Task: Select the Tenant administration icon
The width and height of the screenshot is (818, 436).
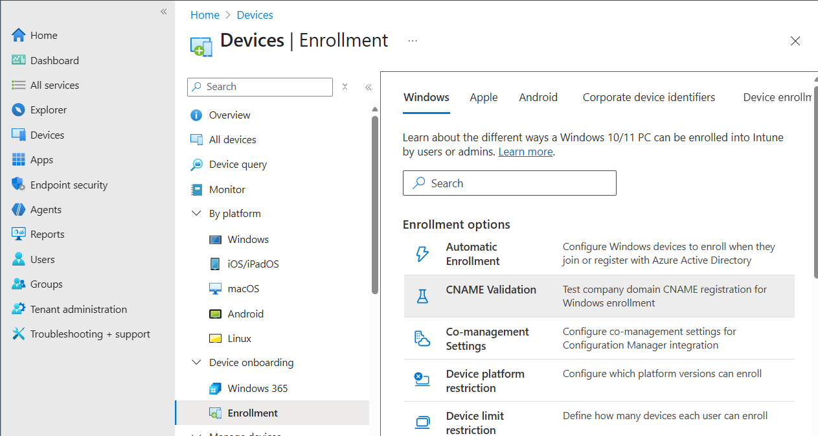Action: (x=18, y=309)
